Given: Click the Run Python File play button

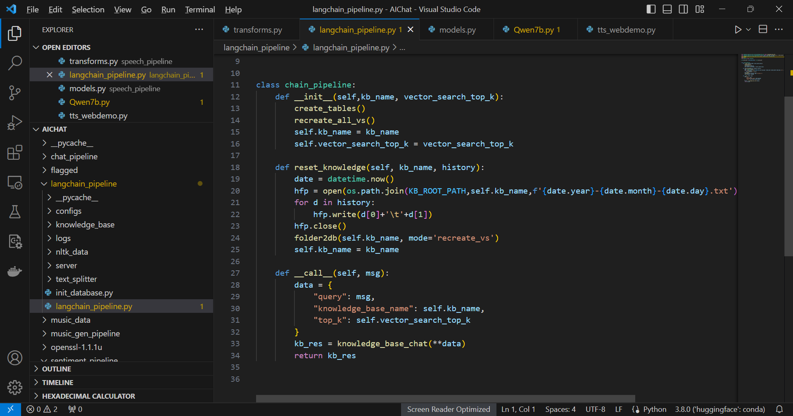Looking at the screenshot, I should point(738,29).
